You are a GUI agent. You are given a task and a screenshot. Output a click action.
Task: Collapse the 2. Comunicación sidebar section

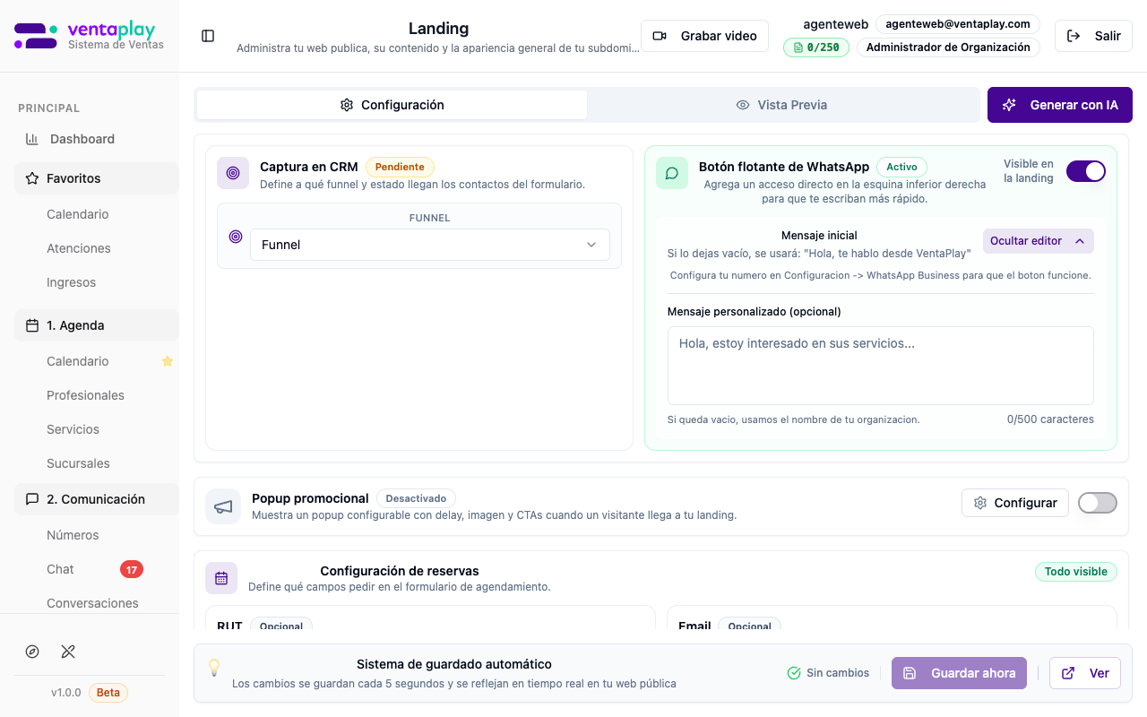point(97,499)
